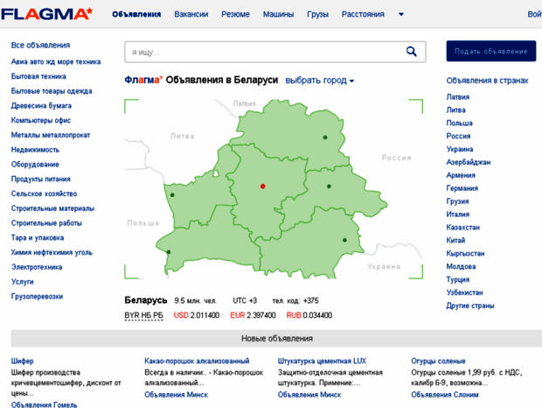Screen dimensions: 542x408
Task: Open the BYR НБ РБ currency selector
Action: click(143, 315)
